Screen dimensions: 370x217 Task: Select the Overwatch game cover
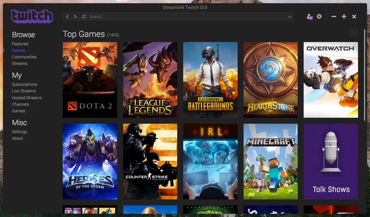pyautogui.click(x=331, y=80)
